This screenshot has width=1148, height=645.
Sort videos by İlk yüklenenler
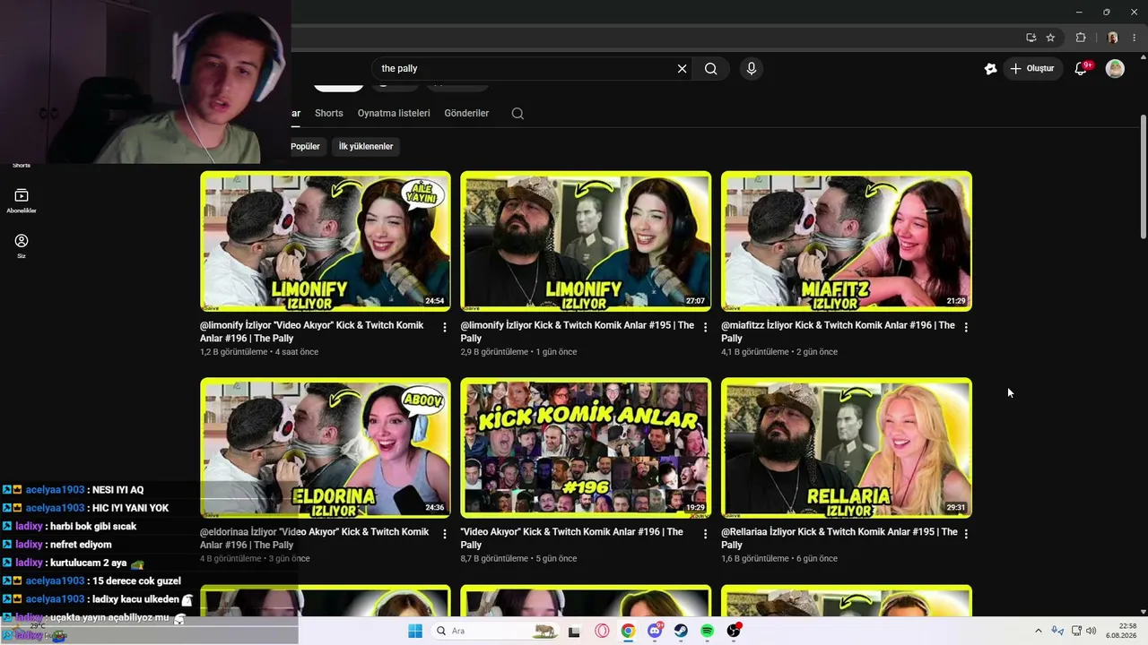point(366,146)
